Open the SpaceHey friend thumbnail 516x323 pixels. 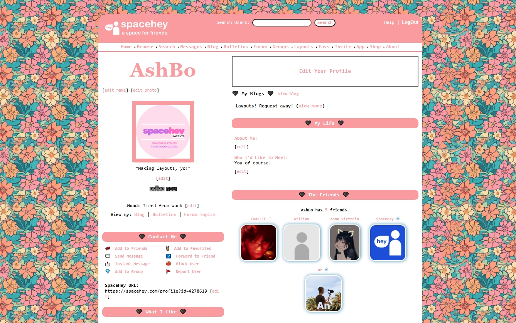click(x=388, y=243)
